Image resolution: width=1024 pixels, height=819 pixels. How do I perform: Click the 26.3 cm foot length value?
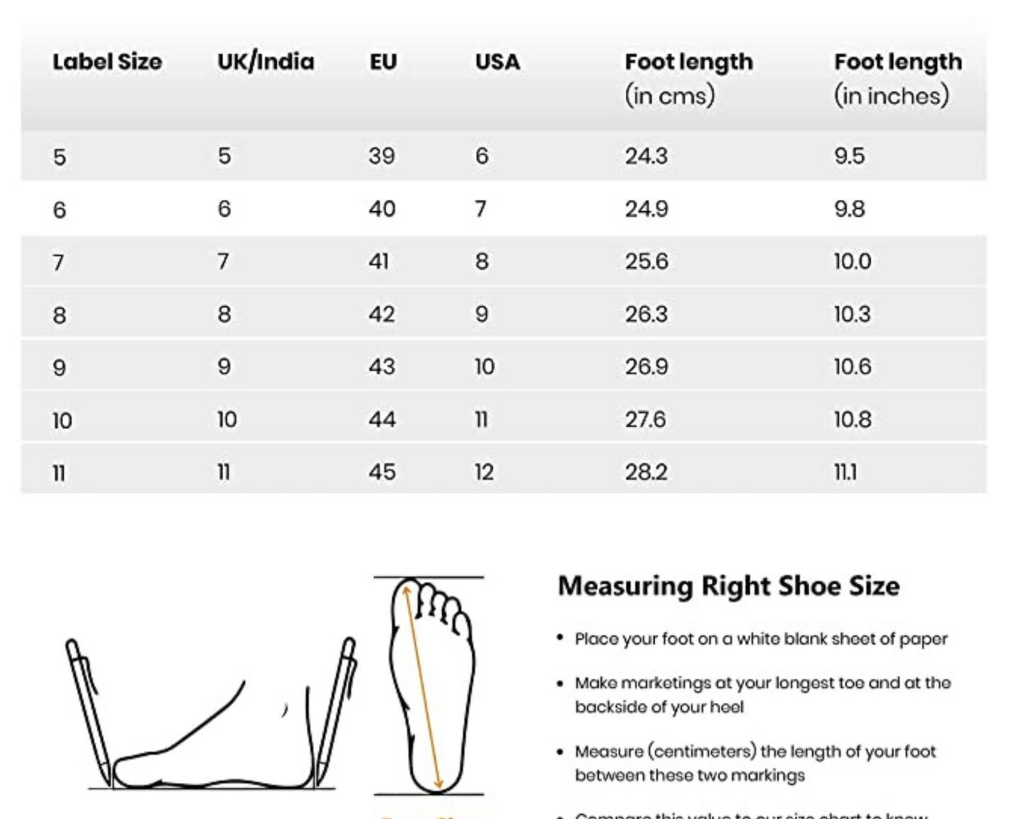coord(646,314)
